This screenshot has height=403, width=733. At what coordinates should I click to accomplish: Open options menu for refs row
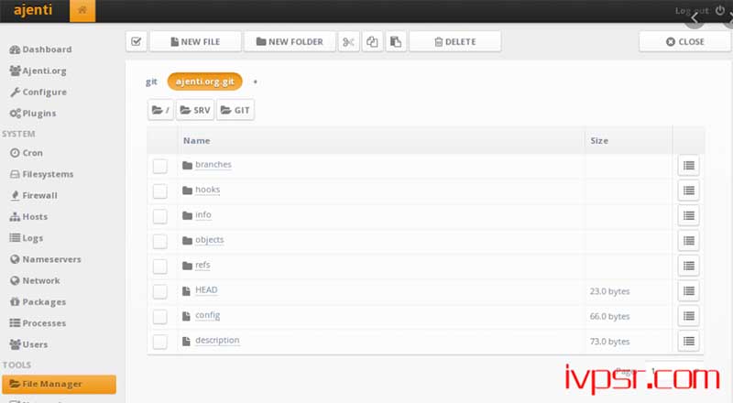(x=689, y=266)
